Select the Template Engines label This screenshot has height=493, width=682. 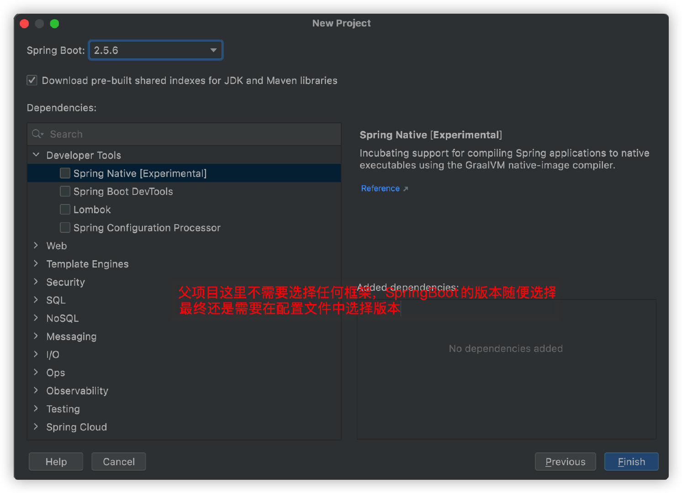[88, 264]
